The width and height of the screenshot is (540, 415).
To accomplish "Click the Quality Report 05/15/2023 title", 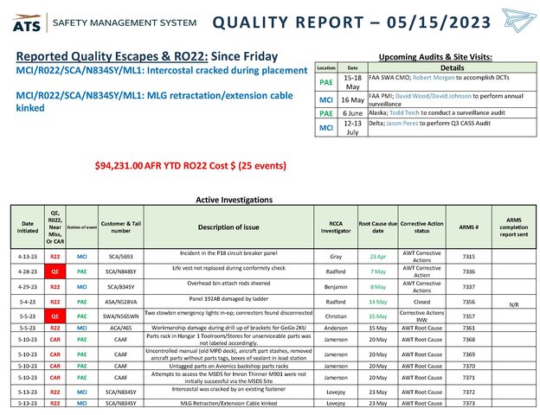I will click(x=351, y=22).
